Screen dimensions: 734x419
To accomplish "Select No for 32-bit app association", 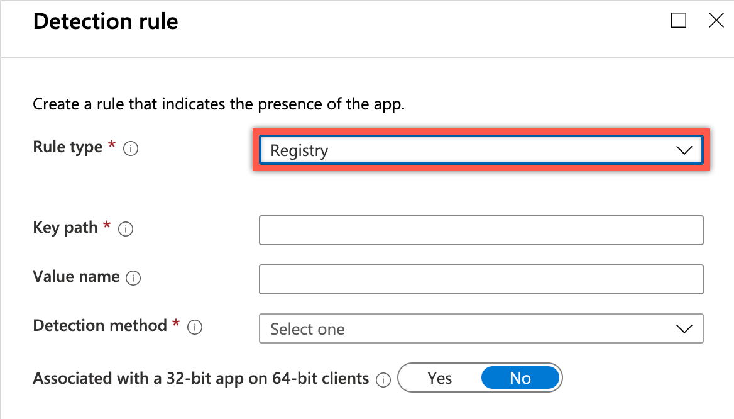I will click(520, 377).
